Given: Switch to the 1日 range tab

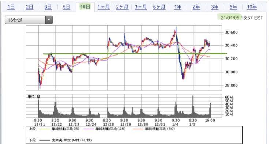Looking at the screenshot, I should 11,7.
